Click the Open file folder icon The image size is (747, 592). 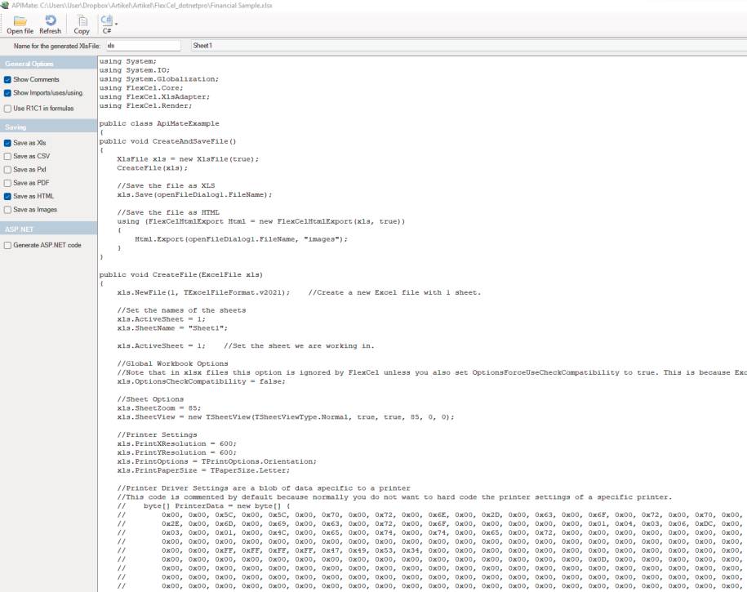tap(20, 21)
